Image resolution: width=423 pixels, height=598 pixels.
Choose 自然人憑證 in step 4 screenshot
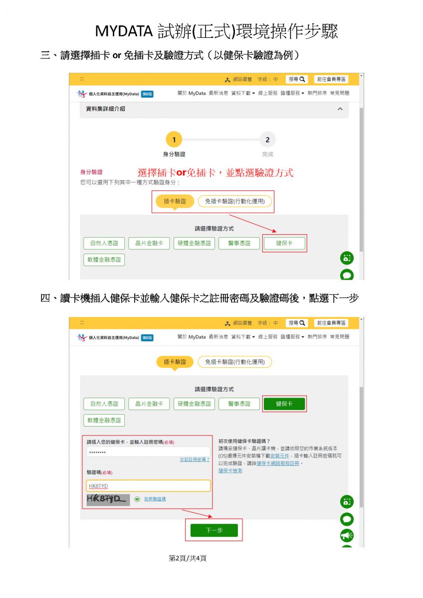tap(104, 404)
